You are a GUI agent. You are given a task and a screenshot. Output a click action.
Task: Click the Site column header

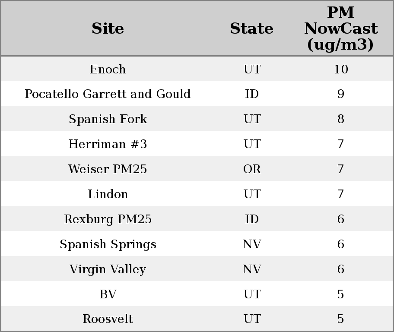pyautogui.click(x=108, y=28)
